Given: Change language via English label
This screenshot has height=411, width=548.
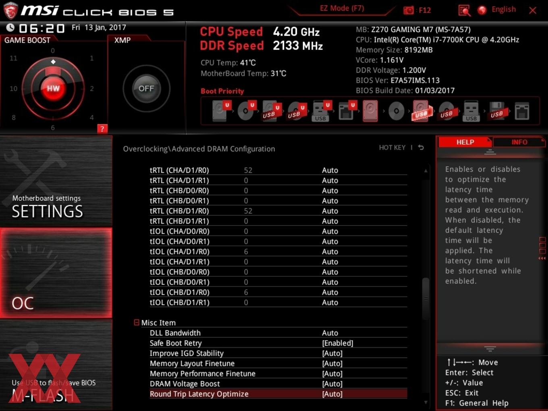Looking at the screenshot, I should (x=503, y=9).
